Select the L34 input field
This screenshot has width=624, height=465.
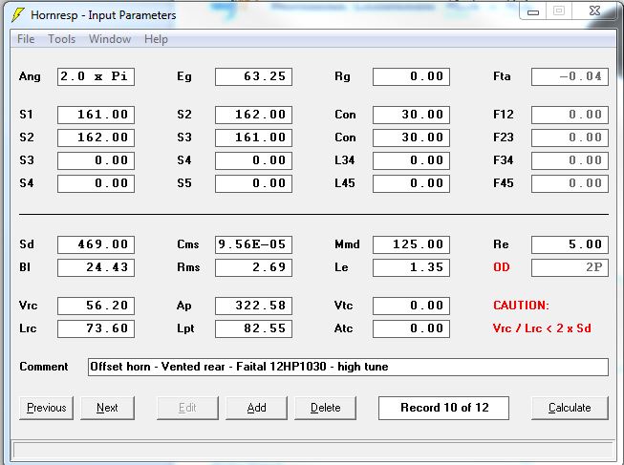pos(411,160)
